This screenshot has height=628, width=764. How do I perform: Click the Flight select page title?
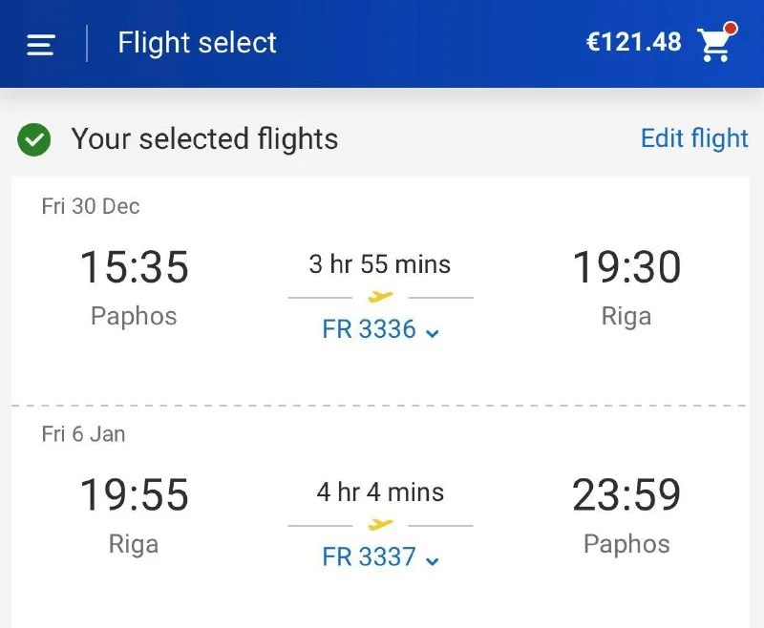197,43
